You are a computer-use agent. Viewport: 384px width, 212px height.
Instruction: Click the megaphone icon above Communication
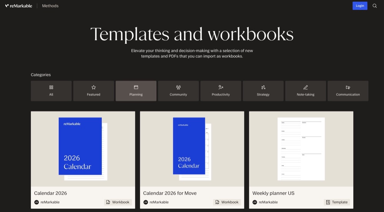coord(348,87)
